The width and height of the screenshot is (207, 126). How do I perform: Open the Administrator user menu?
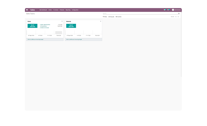tap(176, 10)
